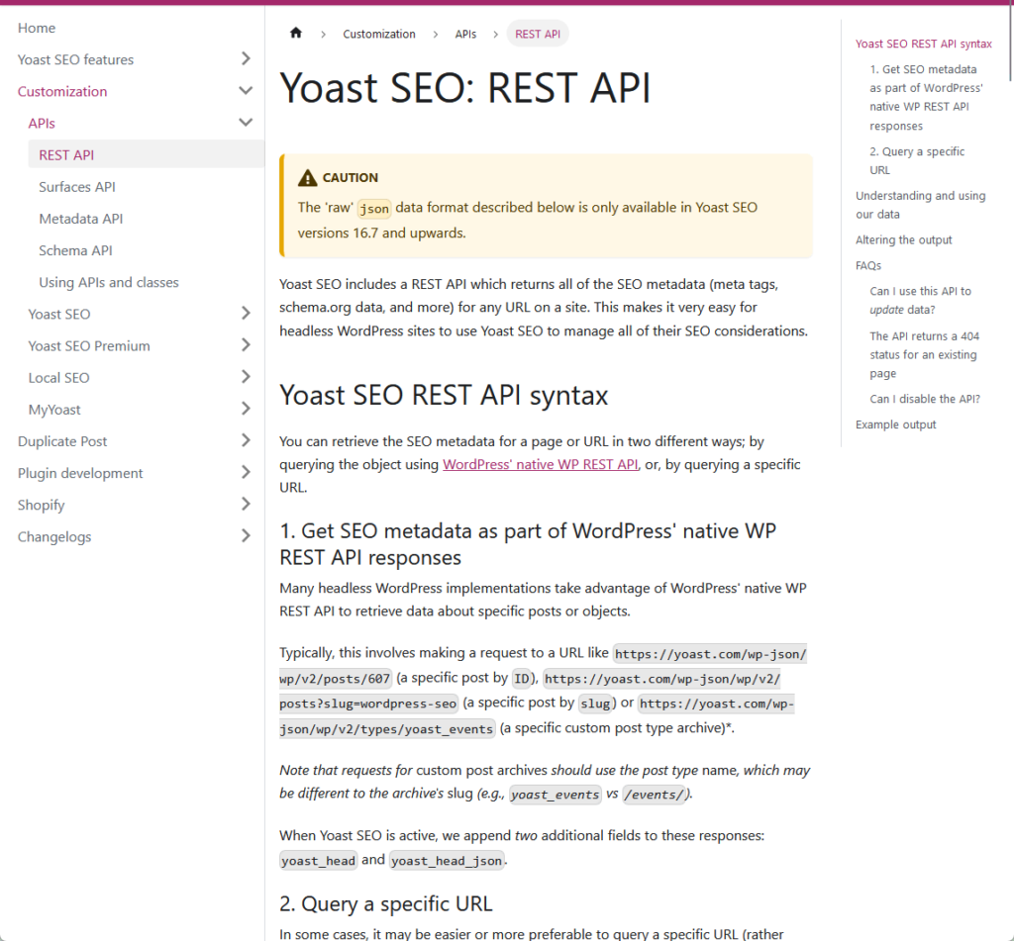Viewport: 1014px width, 941px height.
Task: Open the REST API sidebar page
Action: 147,154
